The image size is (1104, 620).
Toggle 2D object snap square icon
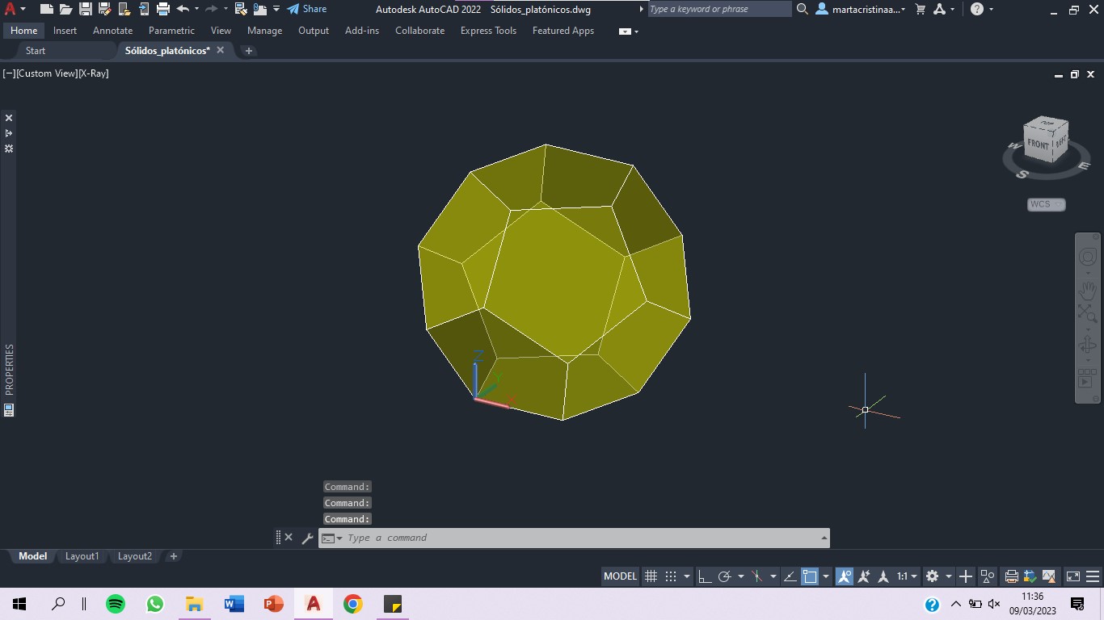(809, 576)
